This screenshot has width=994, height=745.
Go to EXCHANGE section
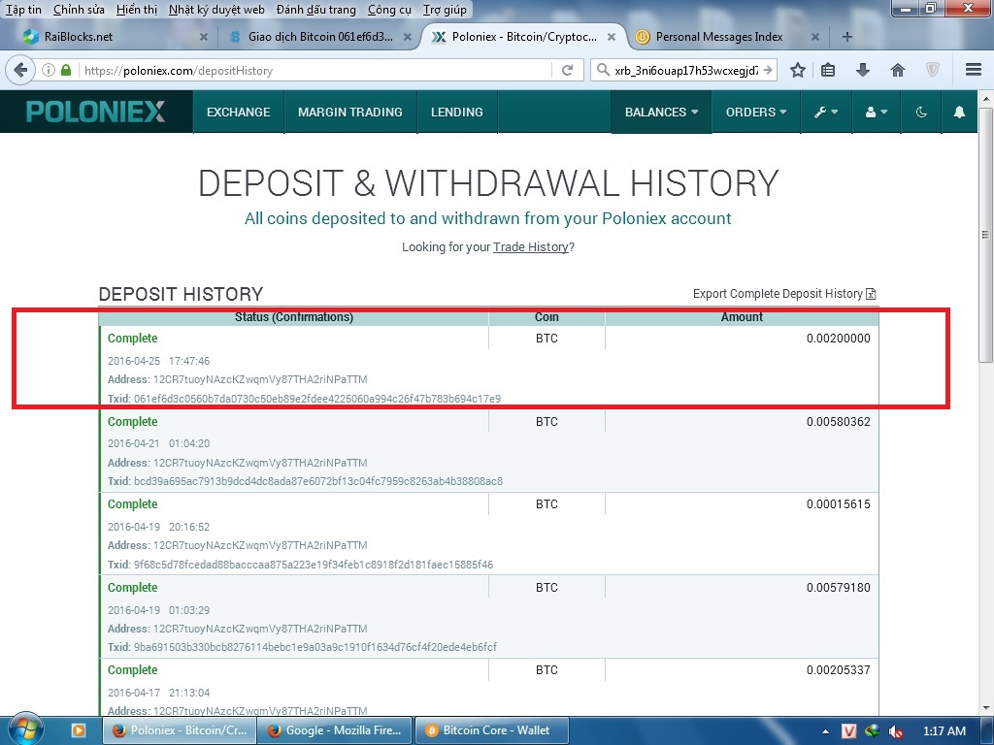[x=239, y=113]
